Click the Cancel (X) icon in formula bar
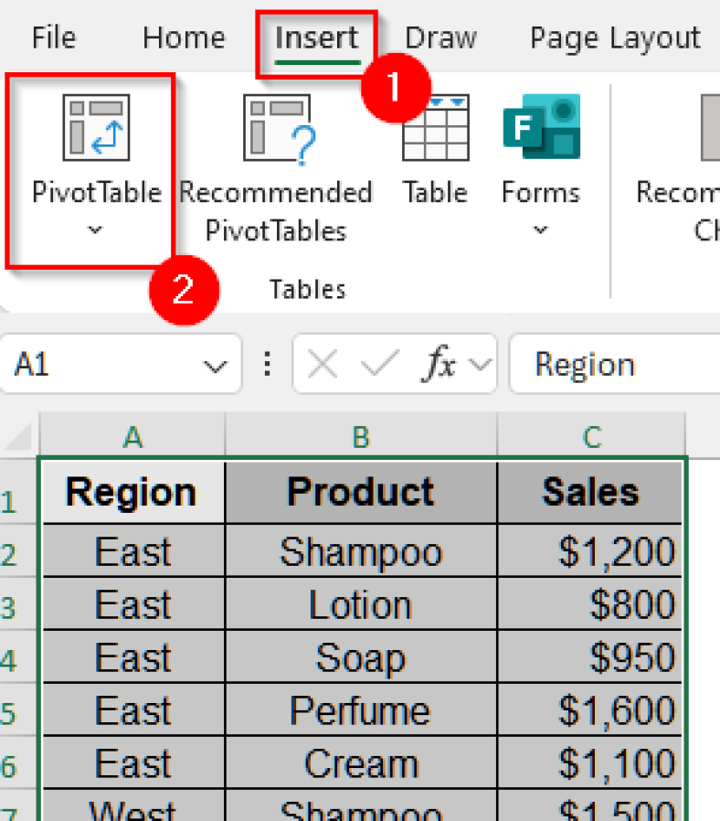Screen dimensions: 720x821 (322, 363)
